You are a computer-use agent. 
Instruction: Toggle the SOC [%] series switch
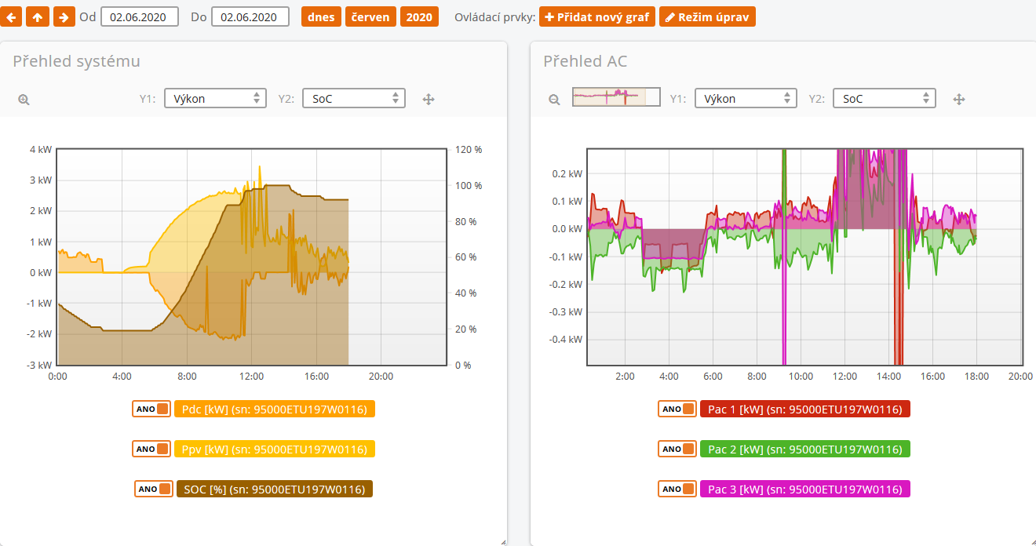(154, 489)
